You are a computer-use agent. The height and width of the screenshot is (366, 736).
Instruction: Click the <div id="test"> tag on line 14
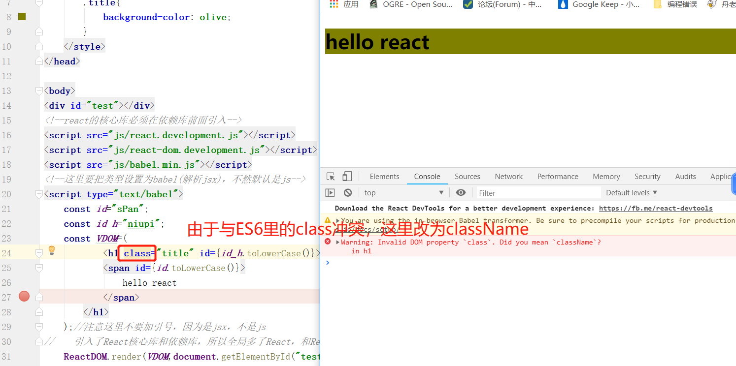[x=84, y=106]
